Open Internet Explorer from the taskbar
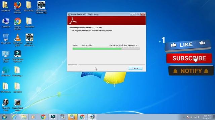 click(14, 117)
